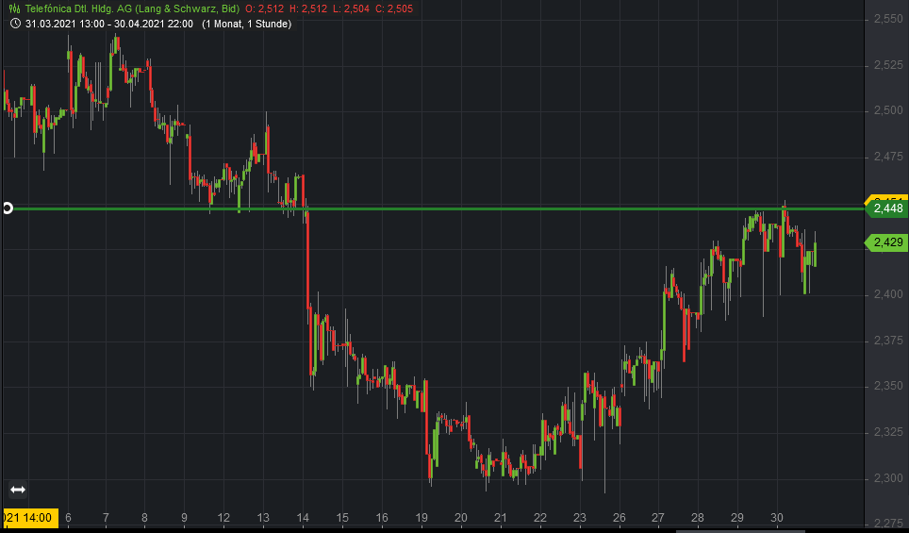This screenshot has width=909, height=533.
Task: Click the x-axis date label 13
Action: [263, 518]
